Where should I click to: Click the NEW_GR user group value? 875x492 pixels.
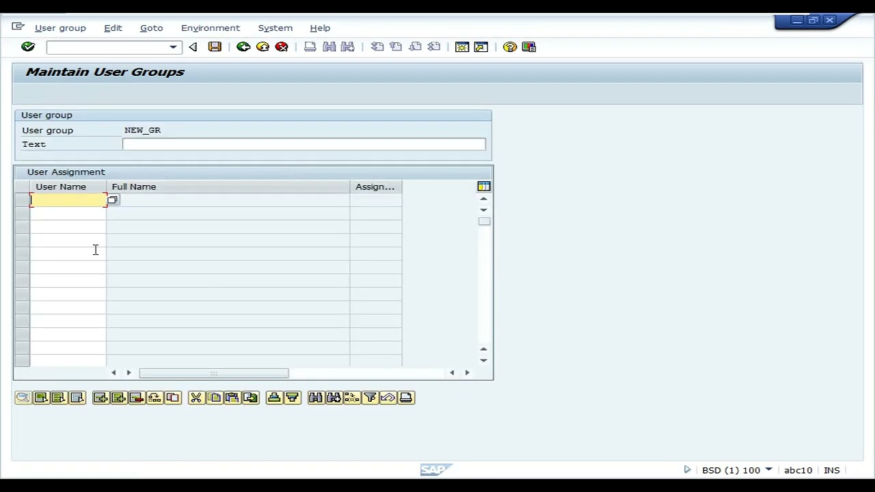point(142,130)
